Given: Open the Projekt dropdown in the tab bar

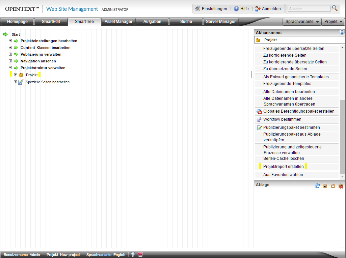Looking at the screenshot, I should tap(333, 22).
